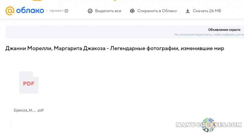Click the download arrow icon
244x135 pixels.
point(188,11)
